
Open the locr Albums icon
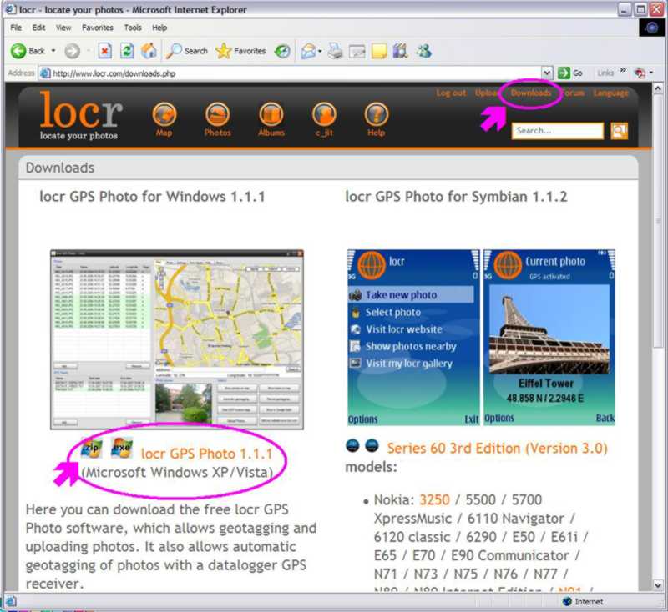[271, 114]
